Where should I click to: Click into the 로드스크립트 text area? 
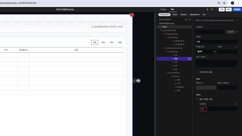(217, 63)
